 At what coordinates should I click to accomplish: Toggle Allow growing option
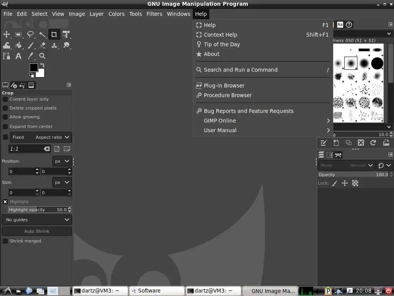[5, 117]
